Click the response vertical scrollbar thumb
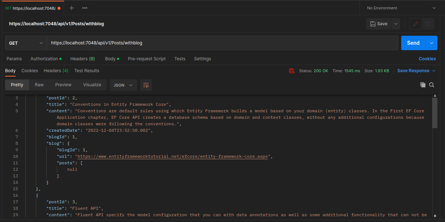 coord(435,113)
